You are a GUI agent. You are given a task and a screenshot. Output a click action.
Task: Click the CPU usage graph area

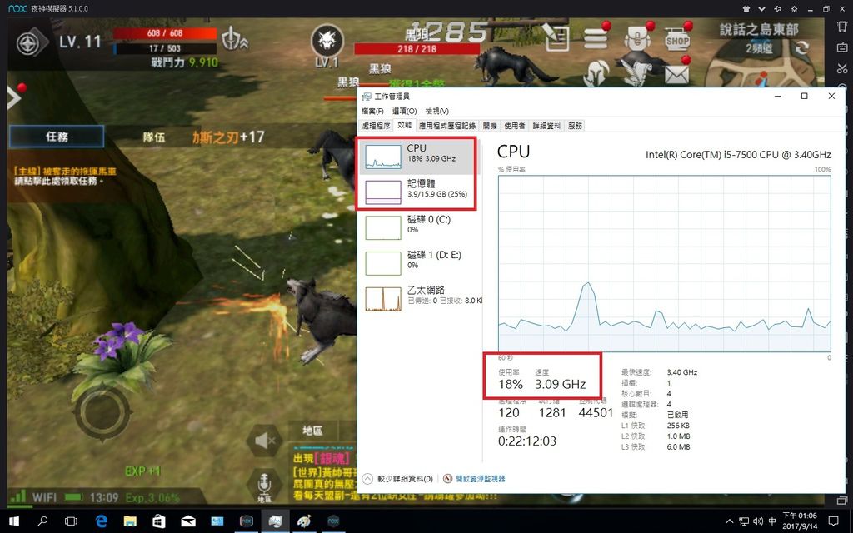pos(664,263)
